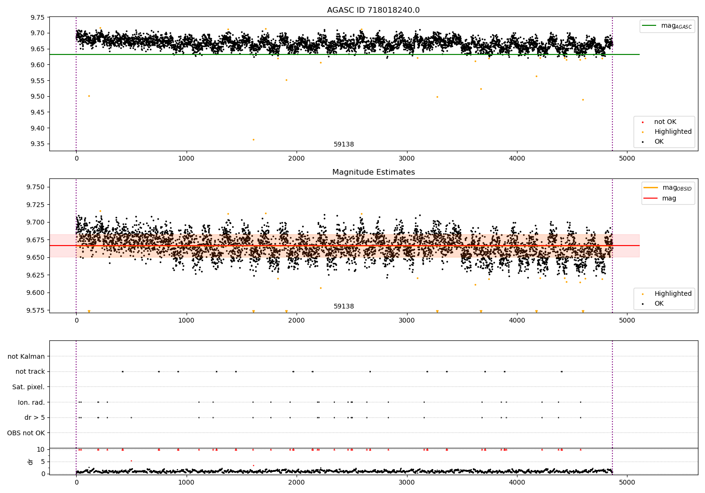Viewport: 705px width, 493px height.
Task: Click the orange marker dot in top plot's Highlighted legend
Action: (642, 132)
